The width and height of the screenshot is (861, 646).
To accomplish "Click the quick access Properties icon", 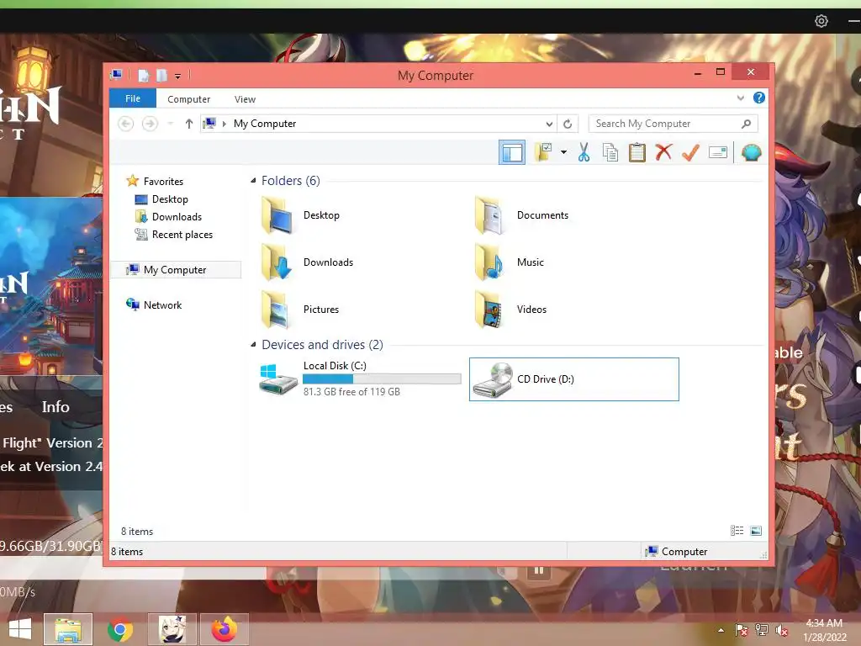I will click(x=143, y=76).
